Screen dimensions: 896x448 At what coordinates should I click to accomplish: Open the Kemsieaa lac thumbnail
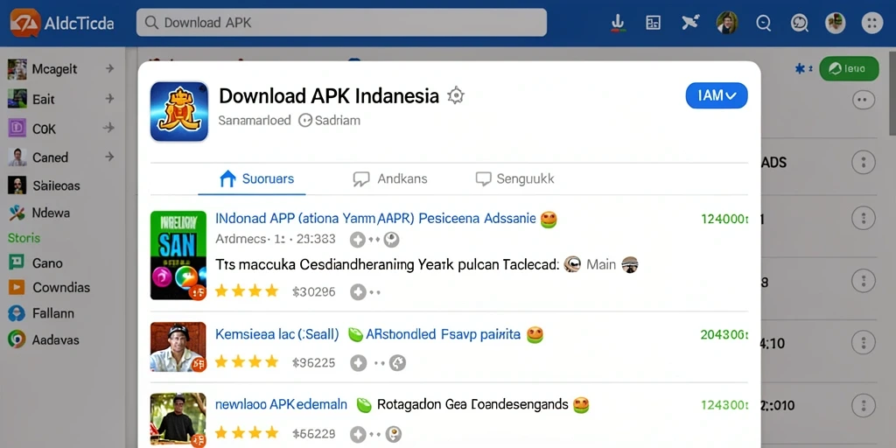click(178, 346)
